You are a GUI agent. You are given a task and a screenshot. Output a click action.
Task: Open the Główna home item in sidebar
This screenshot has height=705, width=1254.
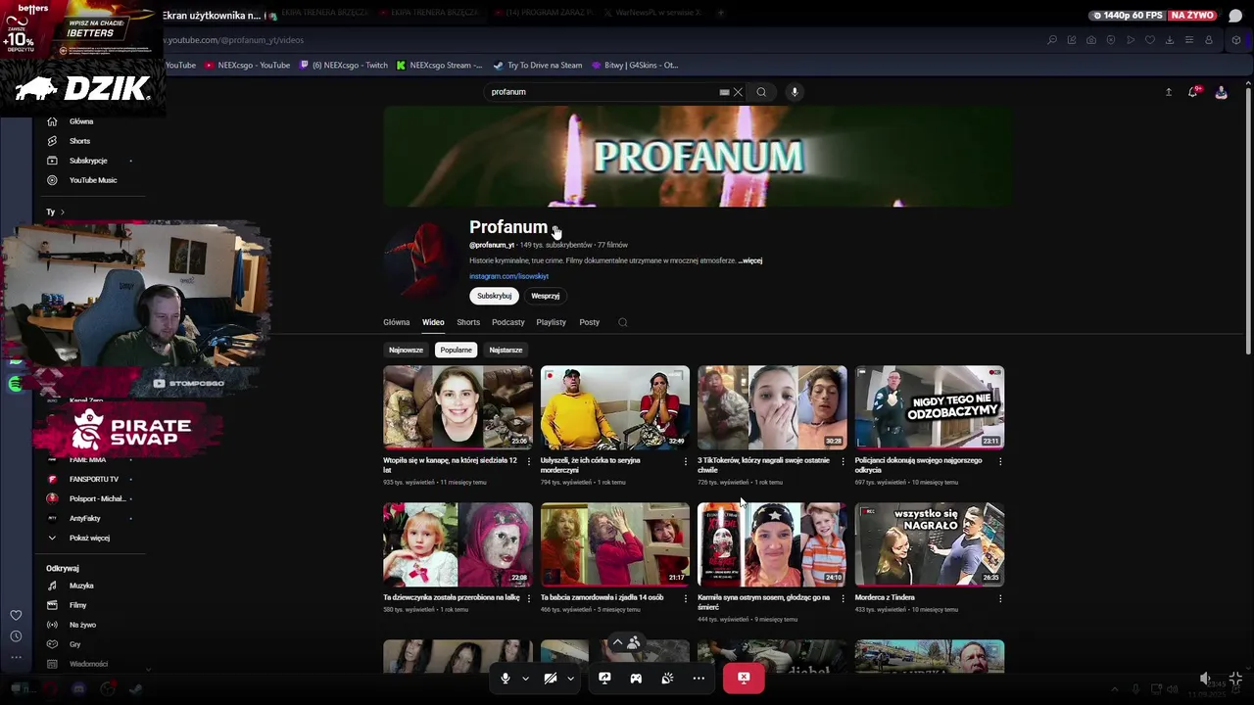81,121
